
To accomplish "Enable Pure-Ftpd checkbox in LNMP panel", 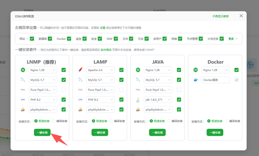I will click(x=64, y=90).
